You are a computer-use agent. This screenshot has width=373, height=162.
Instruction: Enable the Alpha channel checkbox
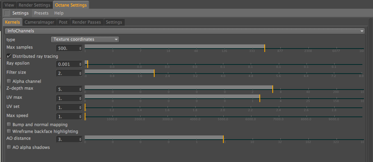tap(9, 81)
